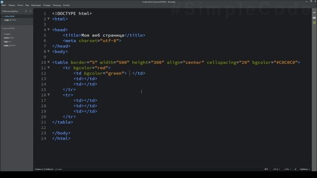Click the width "500" attribute value
The width and height of the screenshot is (317, 178).
123,62
